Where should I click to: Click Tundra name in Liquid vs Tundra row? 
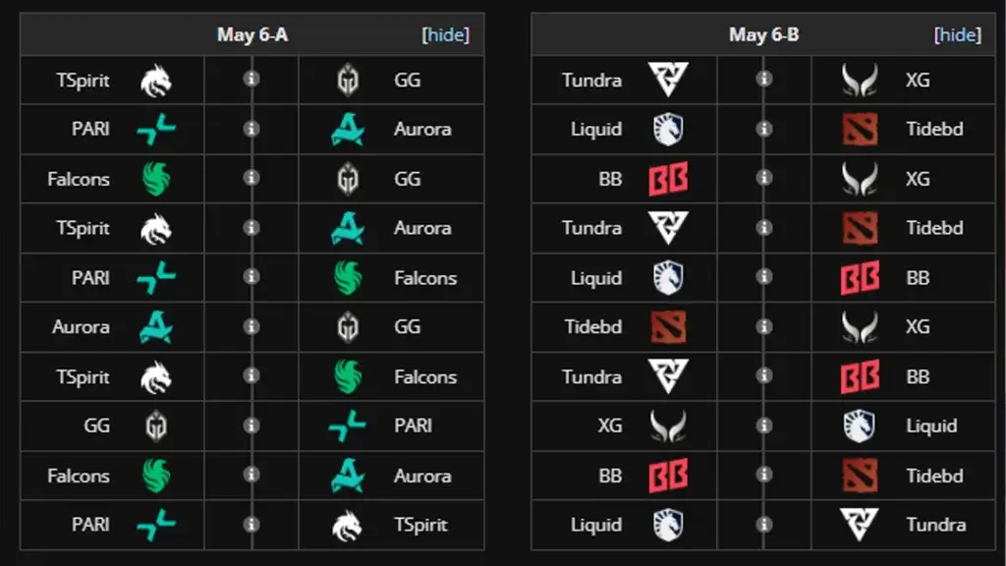coord(936,525)
